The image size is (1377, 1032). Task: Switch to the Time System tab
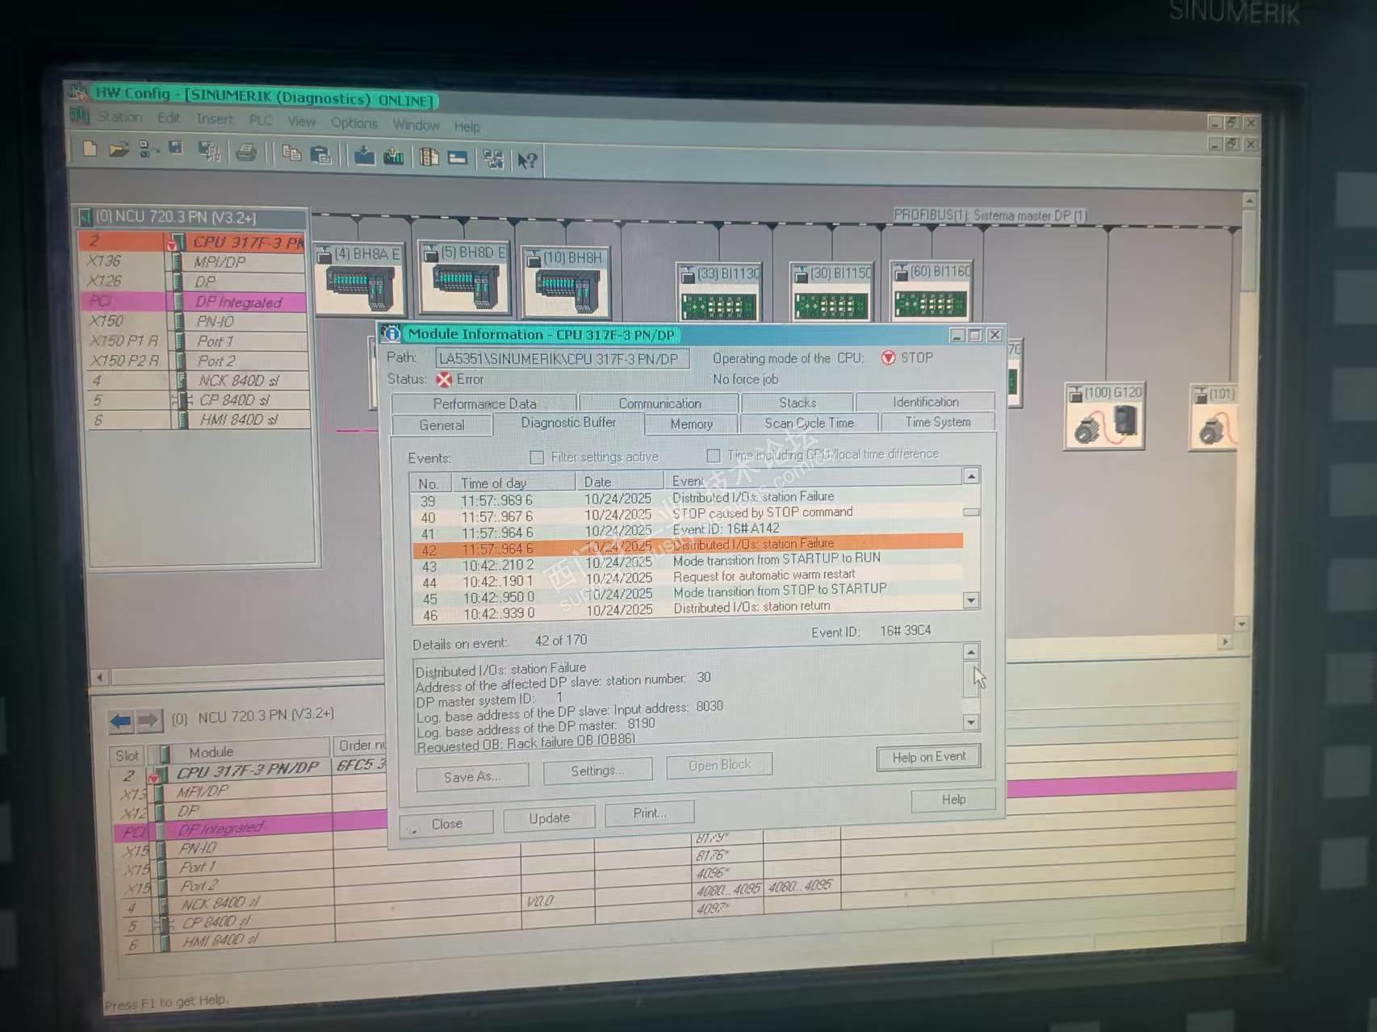937,422
